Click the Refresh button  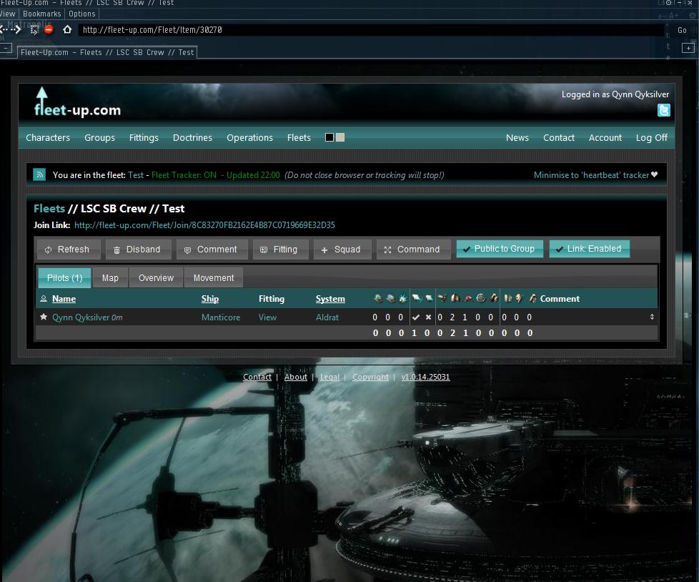click(x=68, y=250)
